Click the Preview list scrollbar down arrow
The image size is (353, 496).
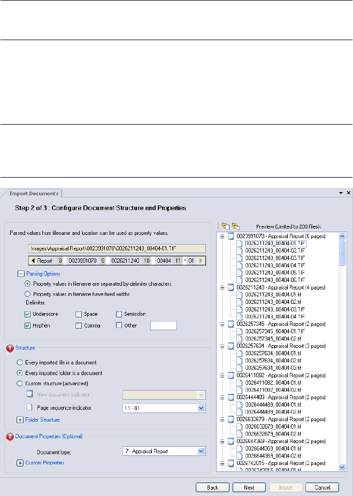click(342, 467)
